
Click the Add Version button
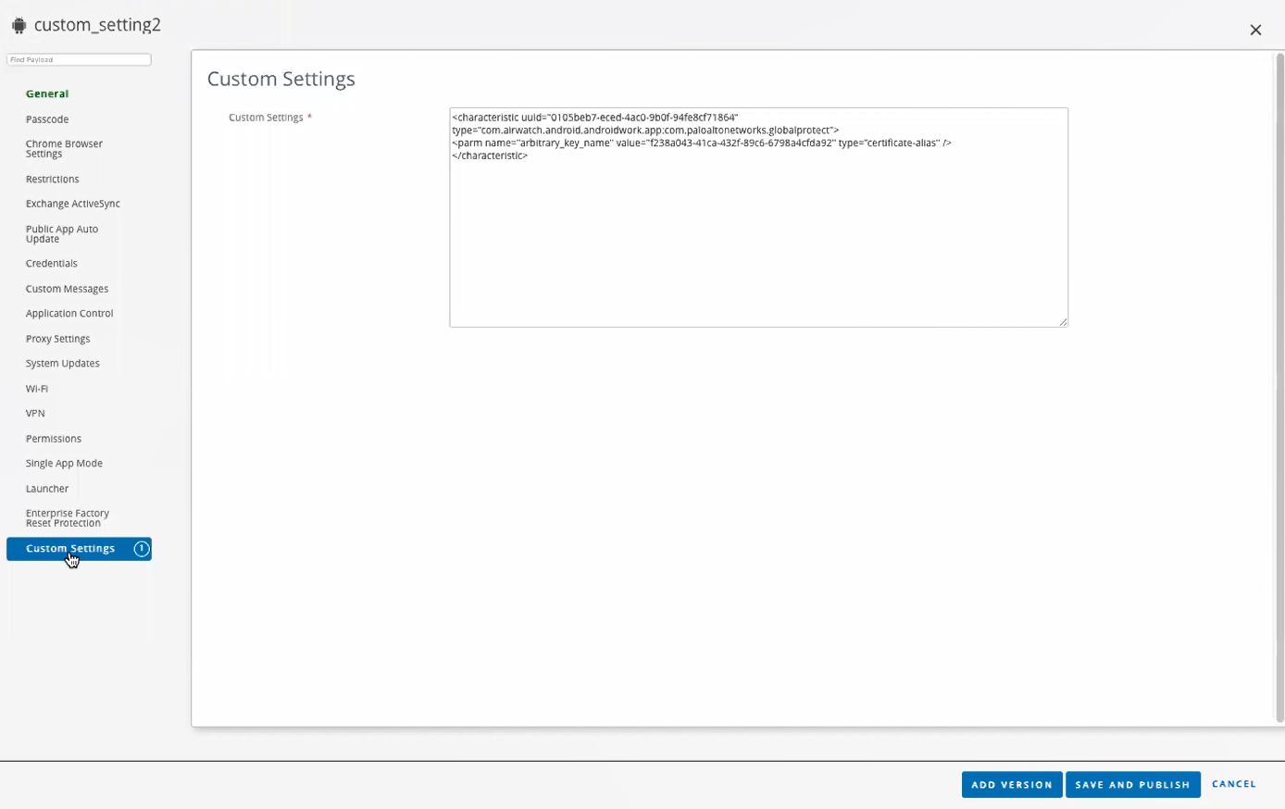coord(1012,784)
